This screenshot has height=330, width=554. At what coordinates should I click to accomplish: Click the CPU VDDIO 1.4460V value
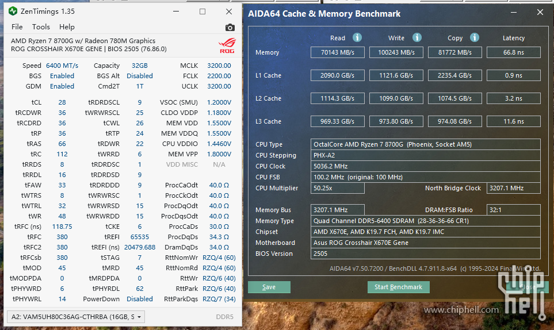click(219, 144)
